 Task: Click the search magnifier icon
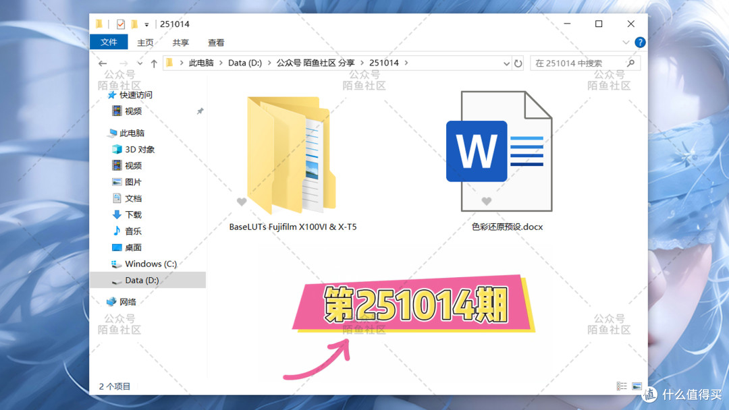pos(630,63)
